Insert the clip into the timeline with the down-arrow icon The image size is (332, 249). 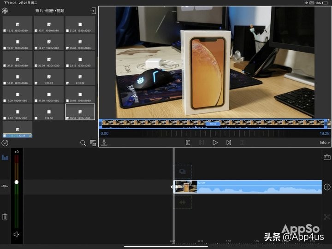coord(104,142)
